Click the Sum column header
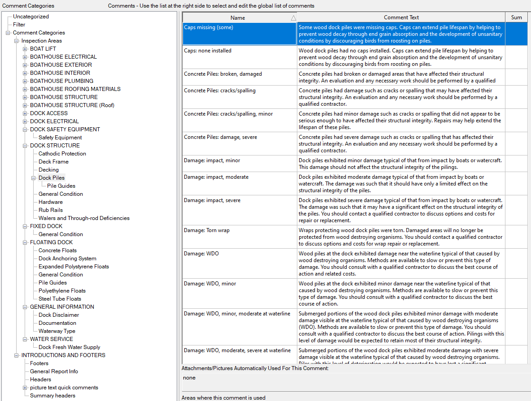531x401 pixels. click(517, 17)
